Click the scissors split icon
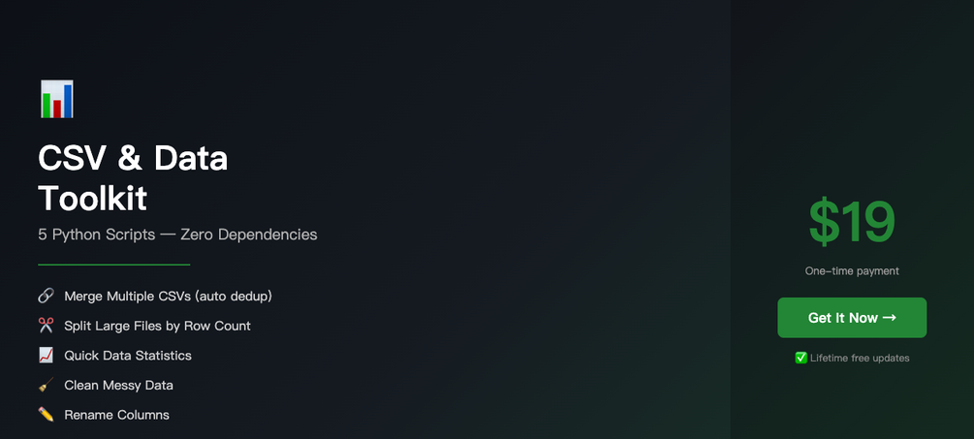This screenshot has width=974, height=439. pos(46,326)
